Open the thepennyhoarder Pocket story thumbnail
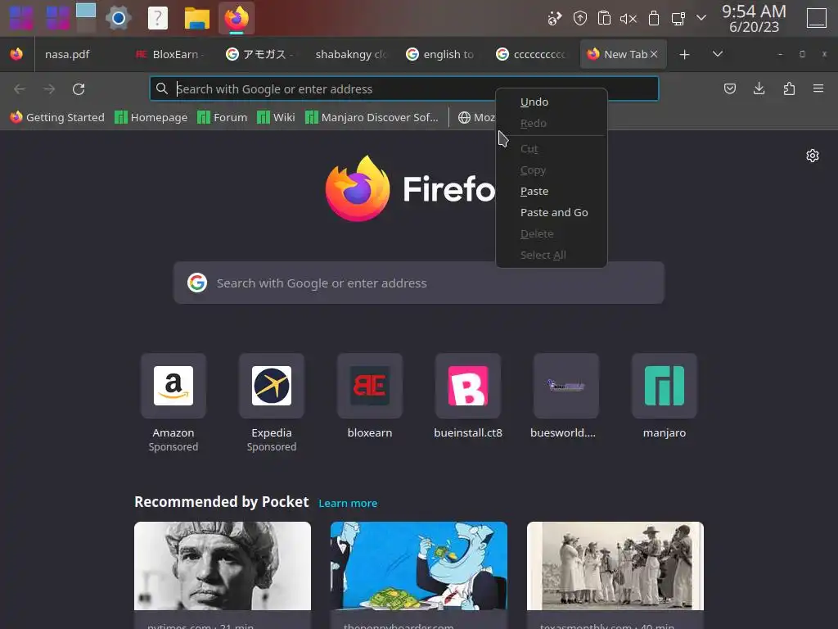838x629 pixels. (x=418, y=566)
